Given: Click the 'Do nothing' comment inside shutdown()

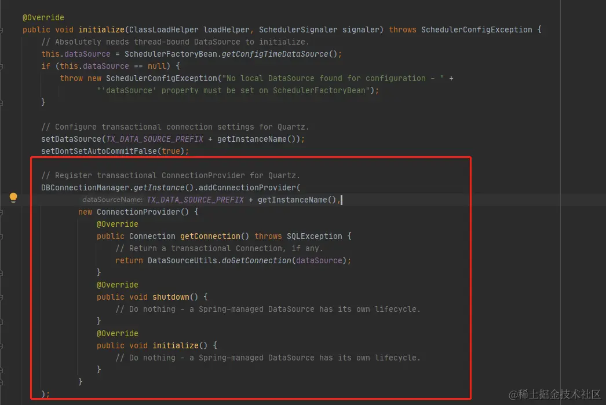Looking at the screenshot, I should (268, 310).
